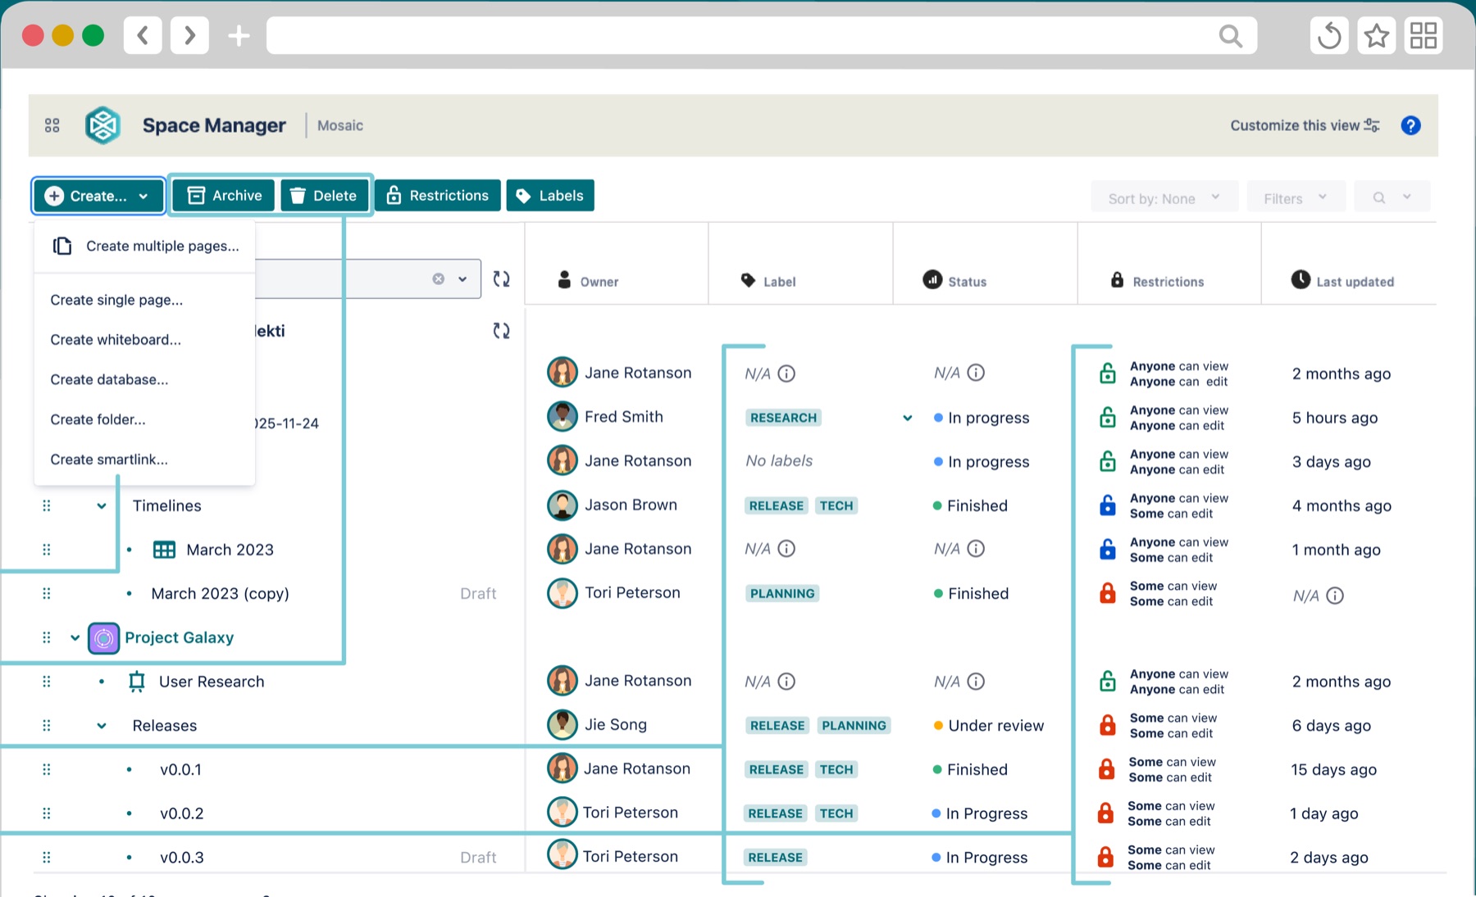Click the green lock icon for Fred Smith's row
The height and width of the screenshot is (897, 1476).
point(1107,418)
